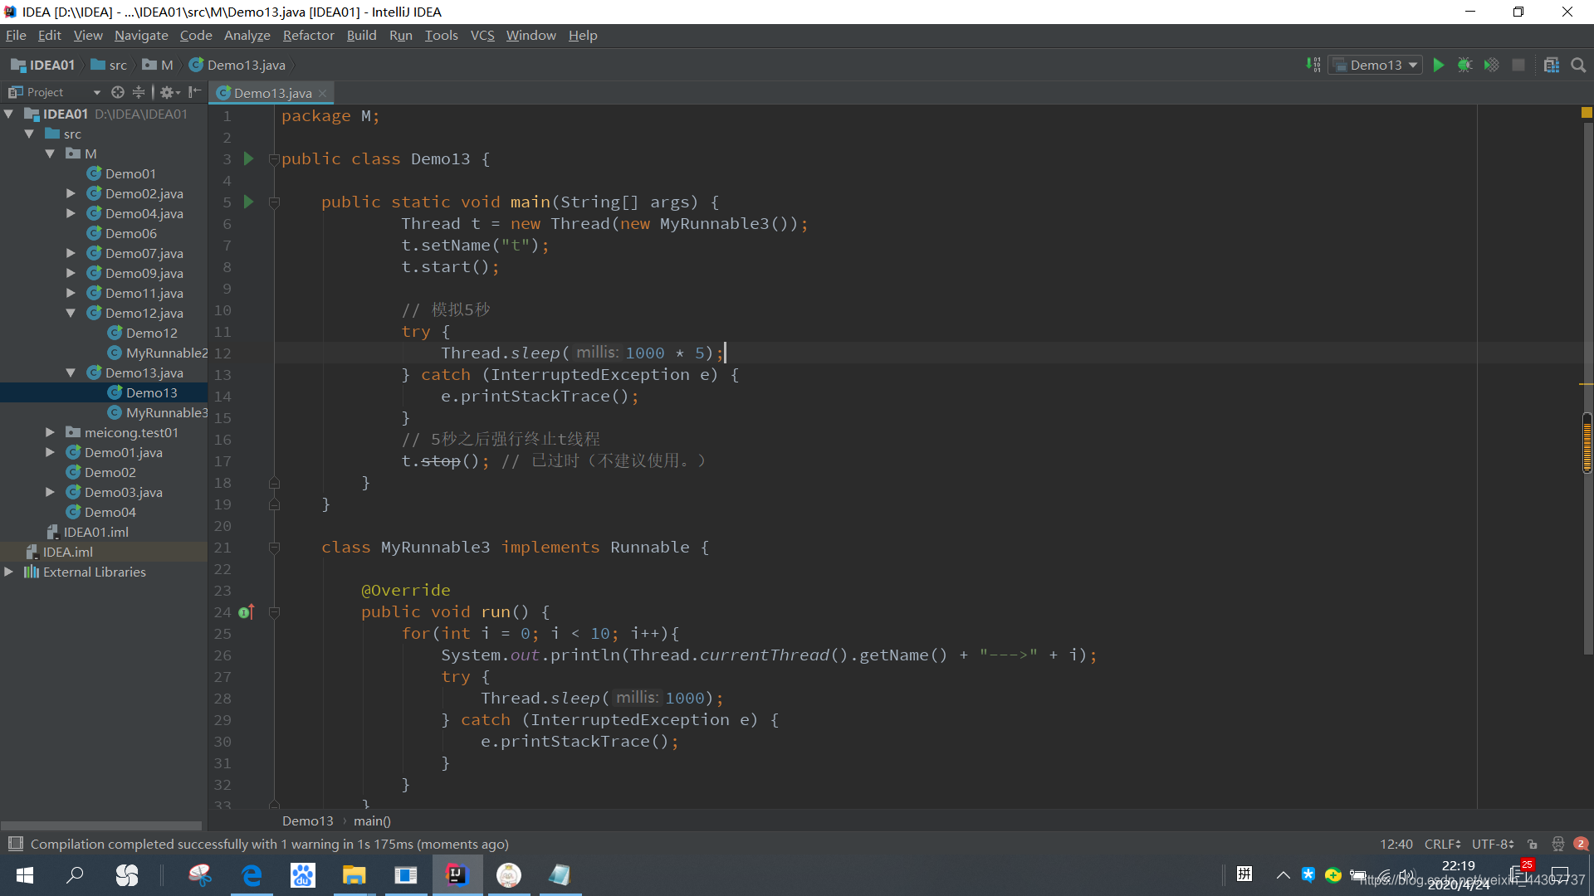Screen dimensions: 1594x896
Task: Run the Demo13 configuration
Action: tap(1439, 65)
